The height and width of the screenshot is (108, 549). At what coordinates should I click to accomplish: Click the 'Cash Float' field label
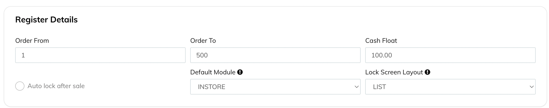(x=381, y=41)
